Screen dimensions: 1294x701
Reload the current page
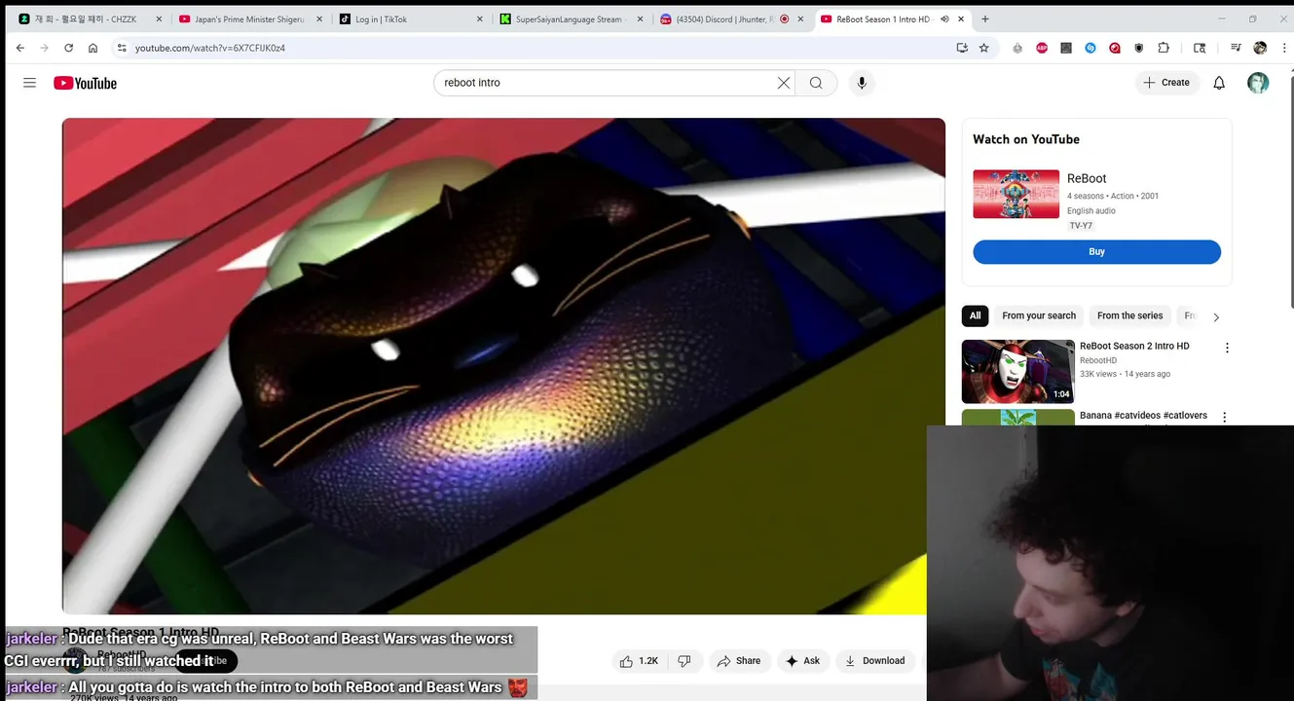pos(68,48)
